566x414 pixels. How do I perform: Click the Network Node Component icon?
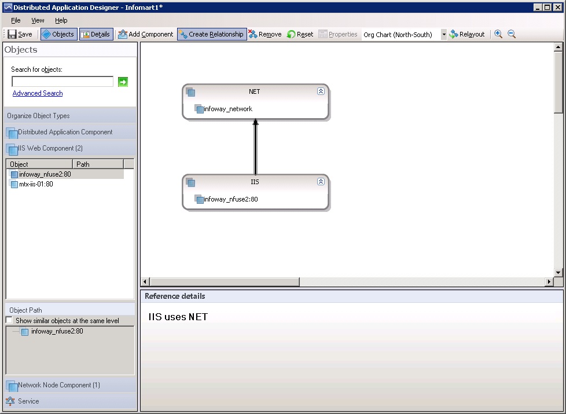(x=12, y=386)
